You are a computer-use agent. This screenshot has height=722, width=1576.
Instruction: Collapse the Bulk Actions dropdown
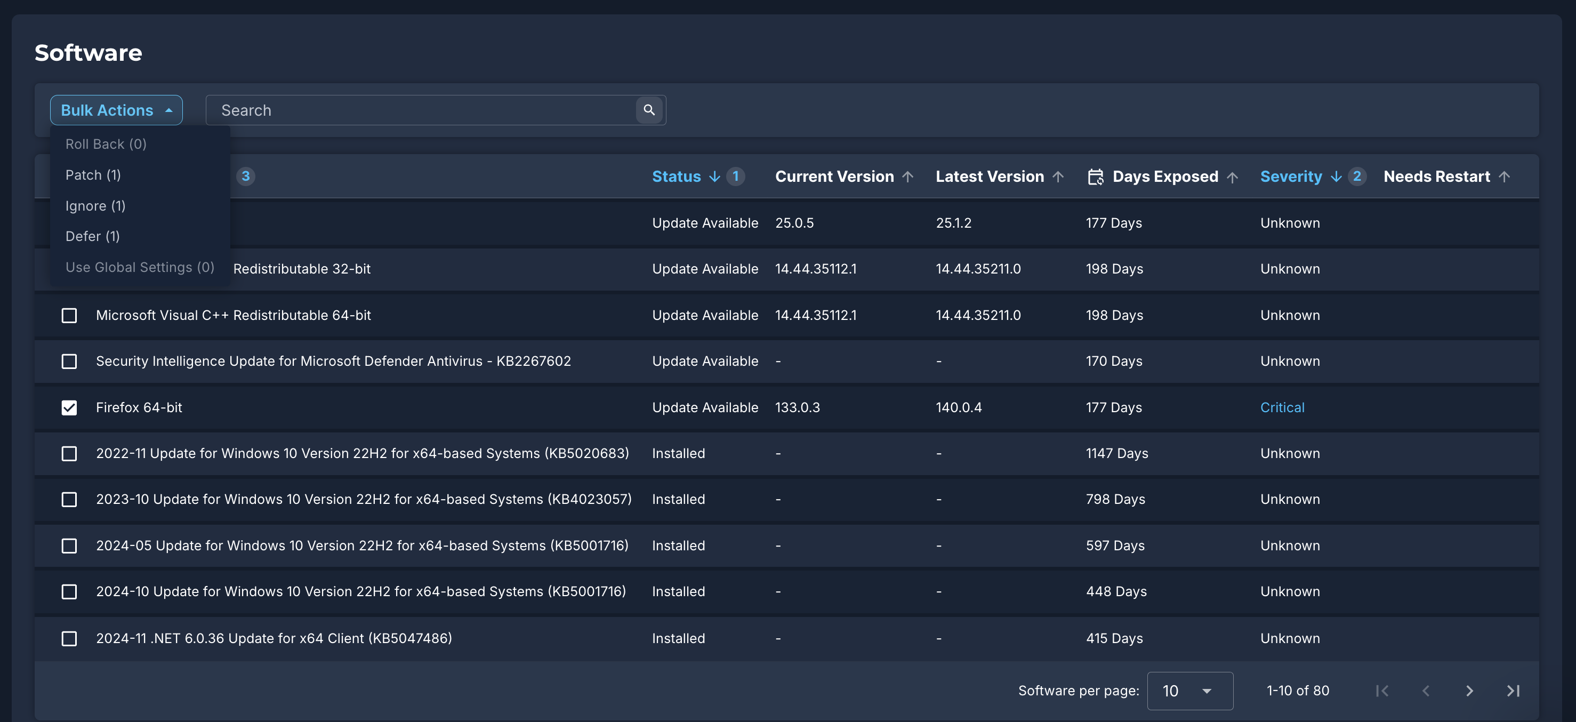[116, 110]
